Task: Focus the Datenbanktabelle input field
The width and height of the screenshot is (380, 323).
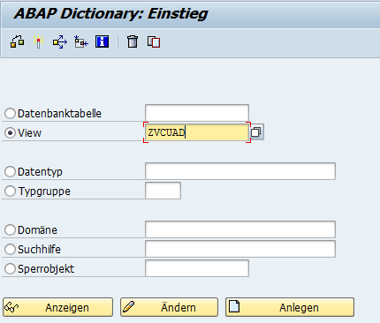Action: point(197,113)
